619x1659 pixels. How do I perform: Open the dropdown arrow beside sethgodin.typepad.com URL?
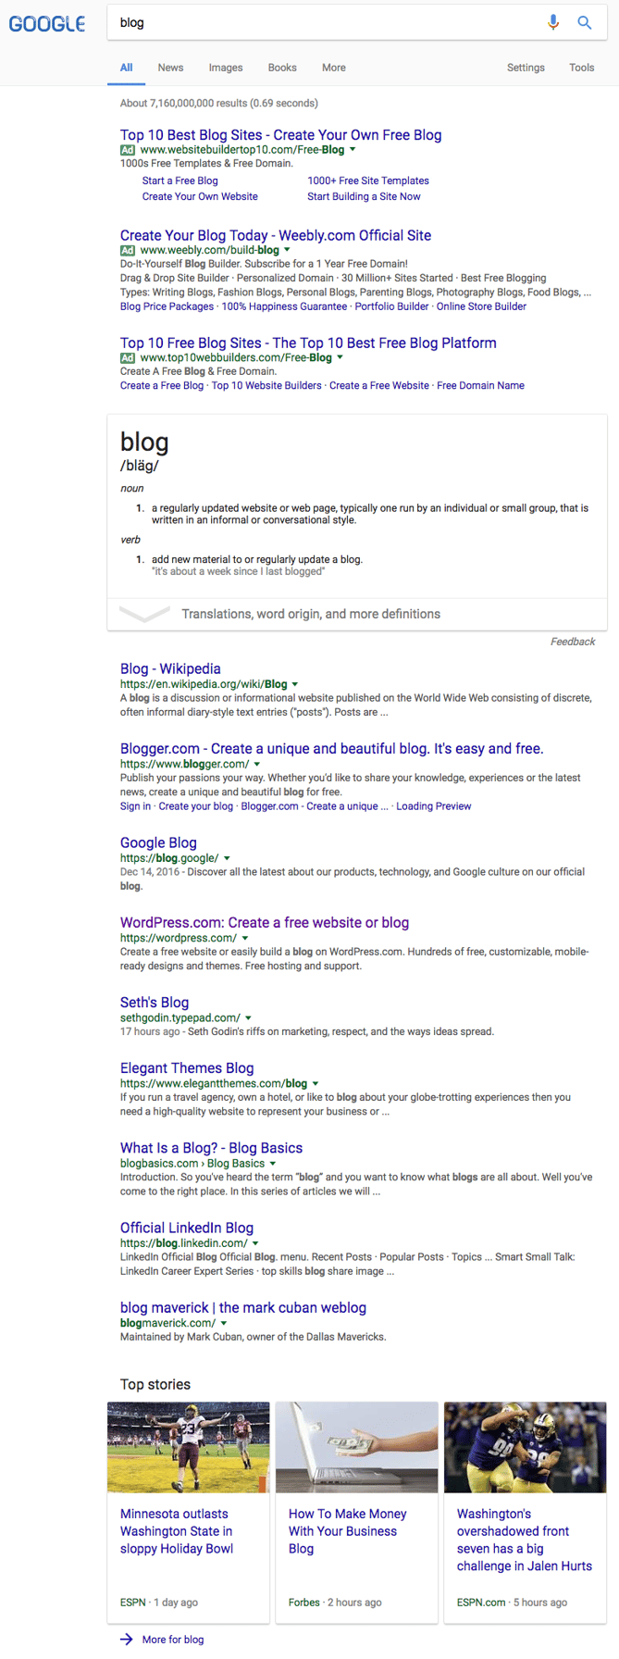coord(248,1018)
